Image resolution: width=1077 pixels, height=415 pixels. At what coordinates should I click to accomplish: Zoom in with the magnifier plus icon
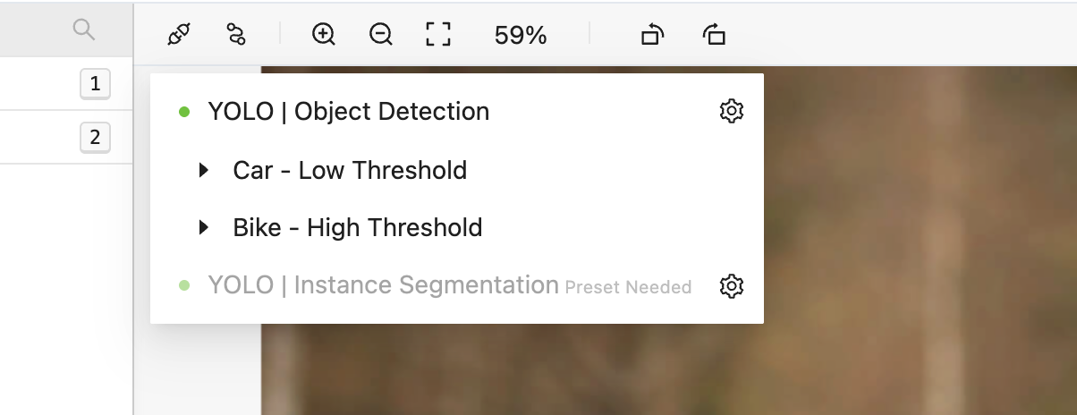click(323, 35)
